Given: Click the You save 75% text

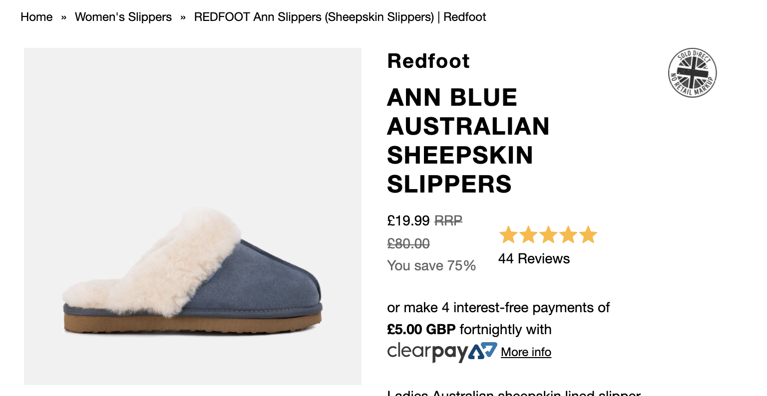Looking at the screenshot, I should 431,265.
